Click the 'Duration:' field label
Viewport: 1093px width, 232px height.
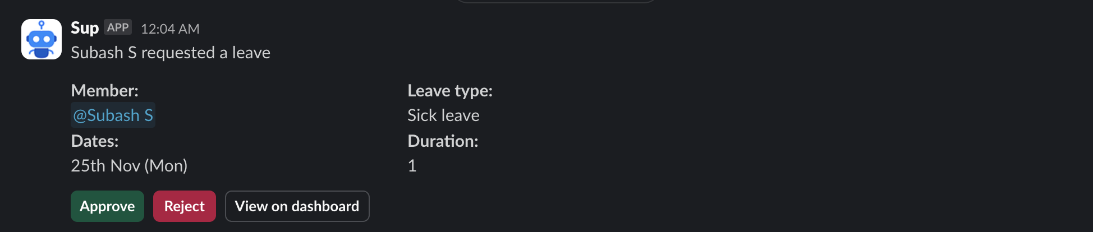443,141
